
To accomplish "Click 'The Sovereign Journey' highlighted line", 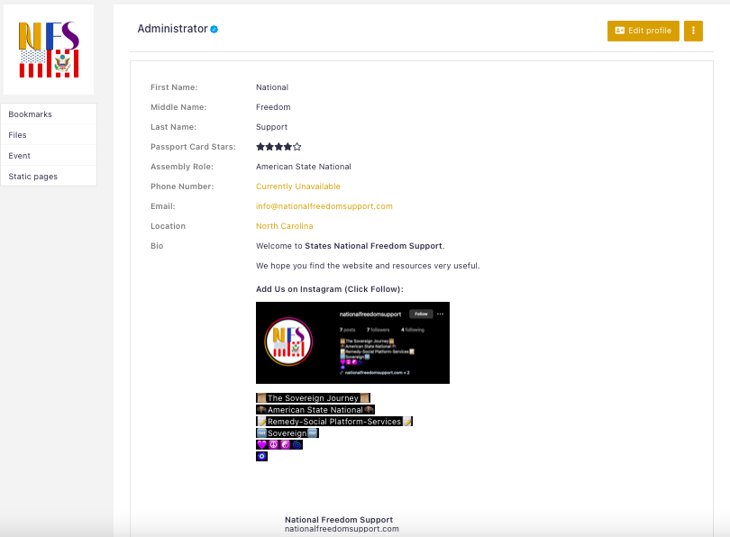I will coord(313,398).
